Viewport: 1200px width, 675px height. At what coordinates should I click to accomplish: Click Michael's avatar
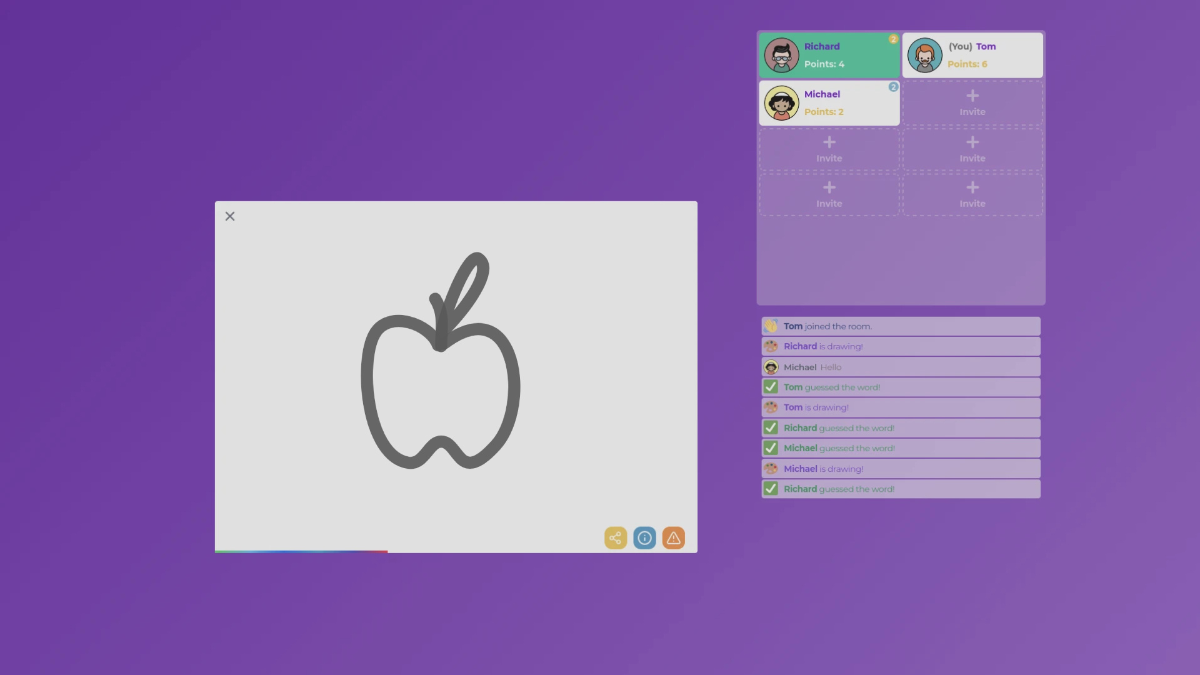[x=781, y=102]
